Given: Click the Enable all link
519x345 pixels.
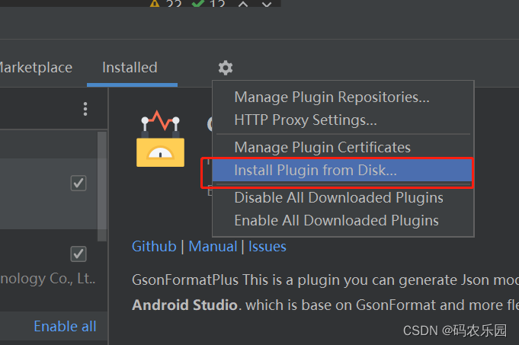Looking at the screenshot, I should tap(65, 327).
